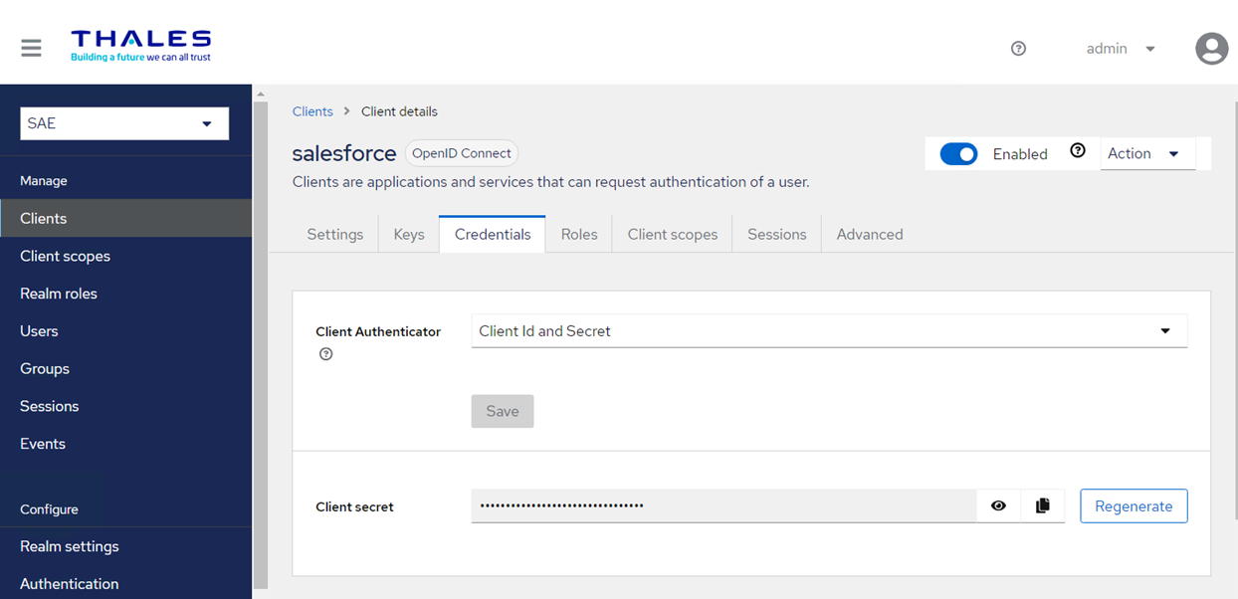This screenshot has height=599, width=1238.
Task: Click the user avatar icon
Action: [1211, 49]
